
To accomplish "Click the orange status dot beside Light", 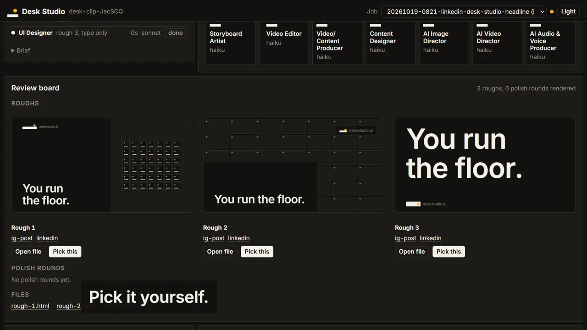I will pyautogui.click(x=552, y=12).
